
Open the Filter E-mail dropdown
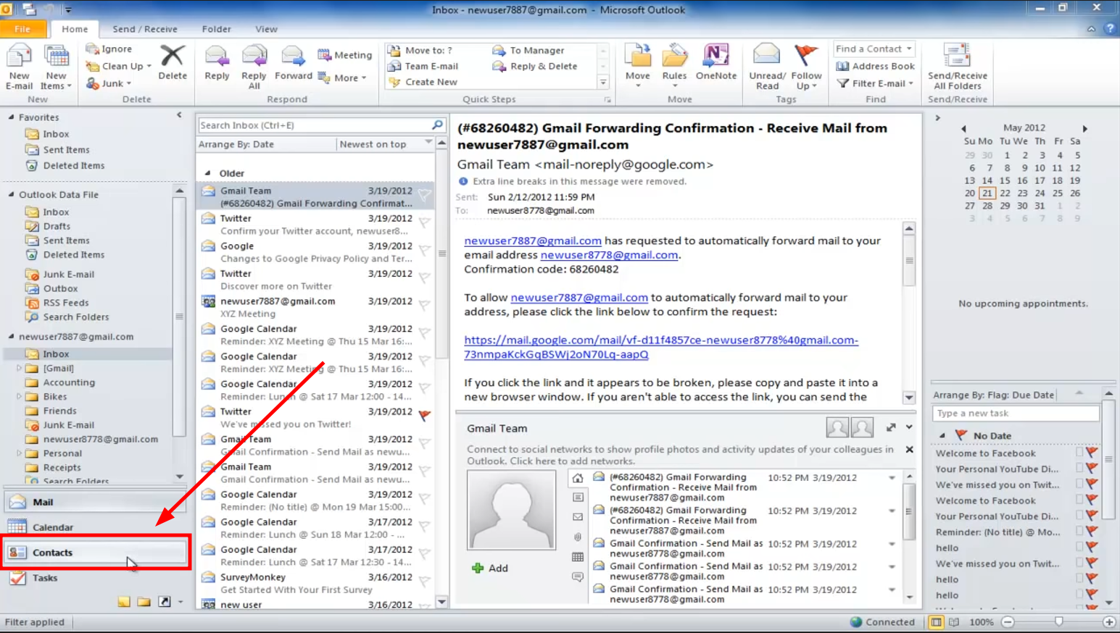(x=876, y=83)
